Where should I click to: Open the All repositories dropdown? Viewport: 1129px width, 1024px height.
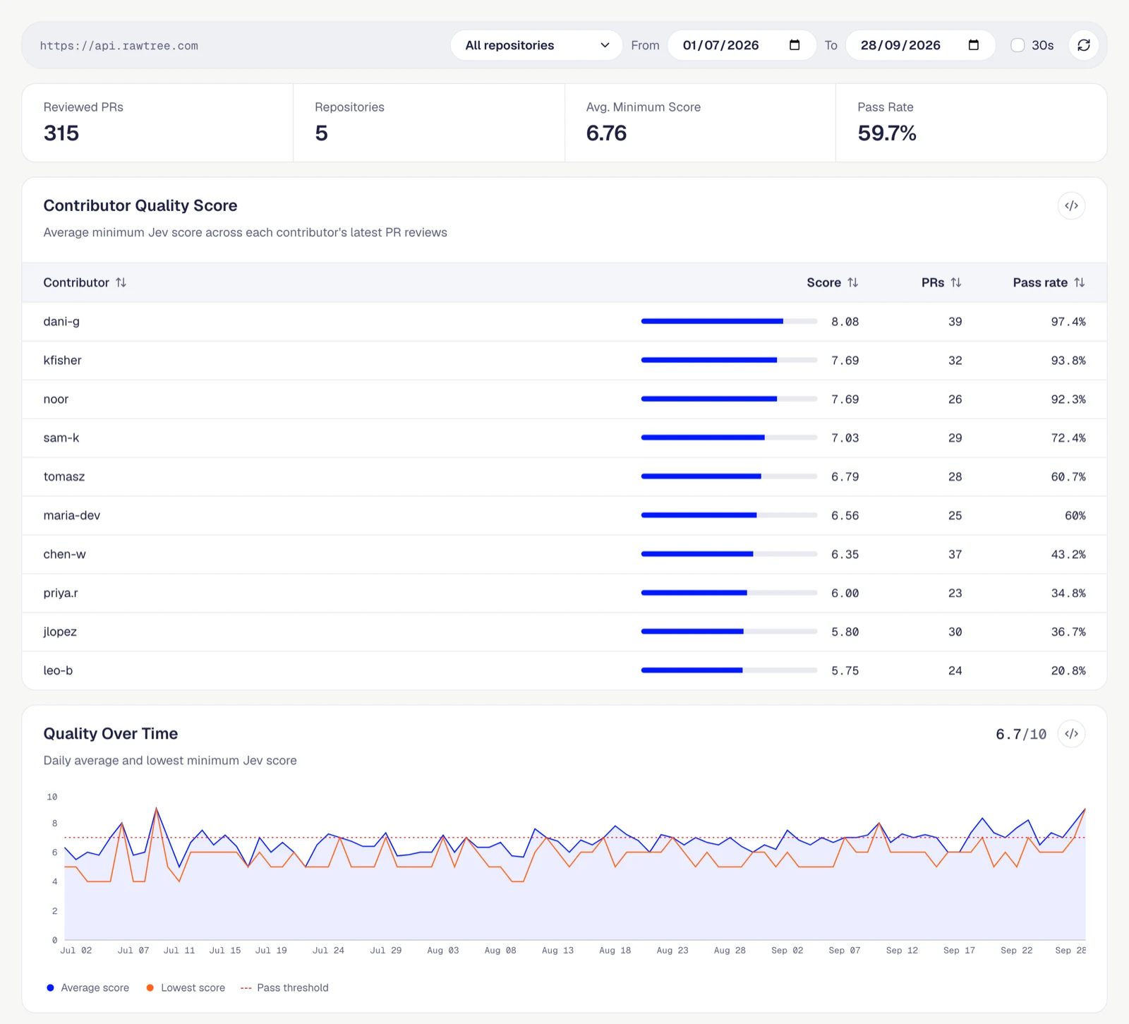click(536, 45)
